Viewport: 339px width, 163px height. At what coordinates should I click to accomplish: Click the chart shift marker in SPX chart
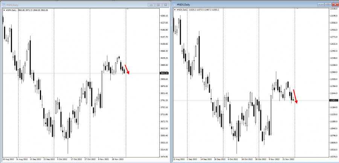pos(128,9)
